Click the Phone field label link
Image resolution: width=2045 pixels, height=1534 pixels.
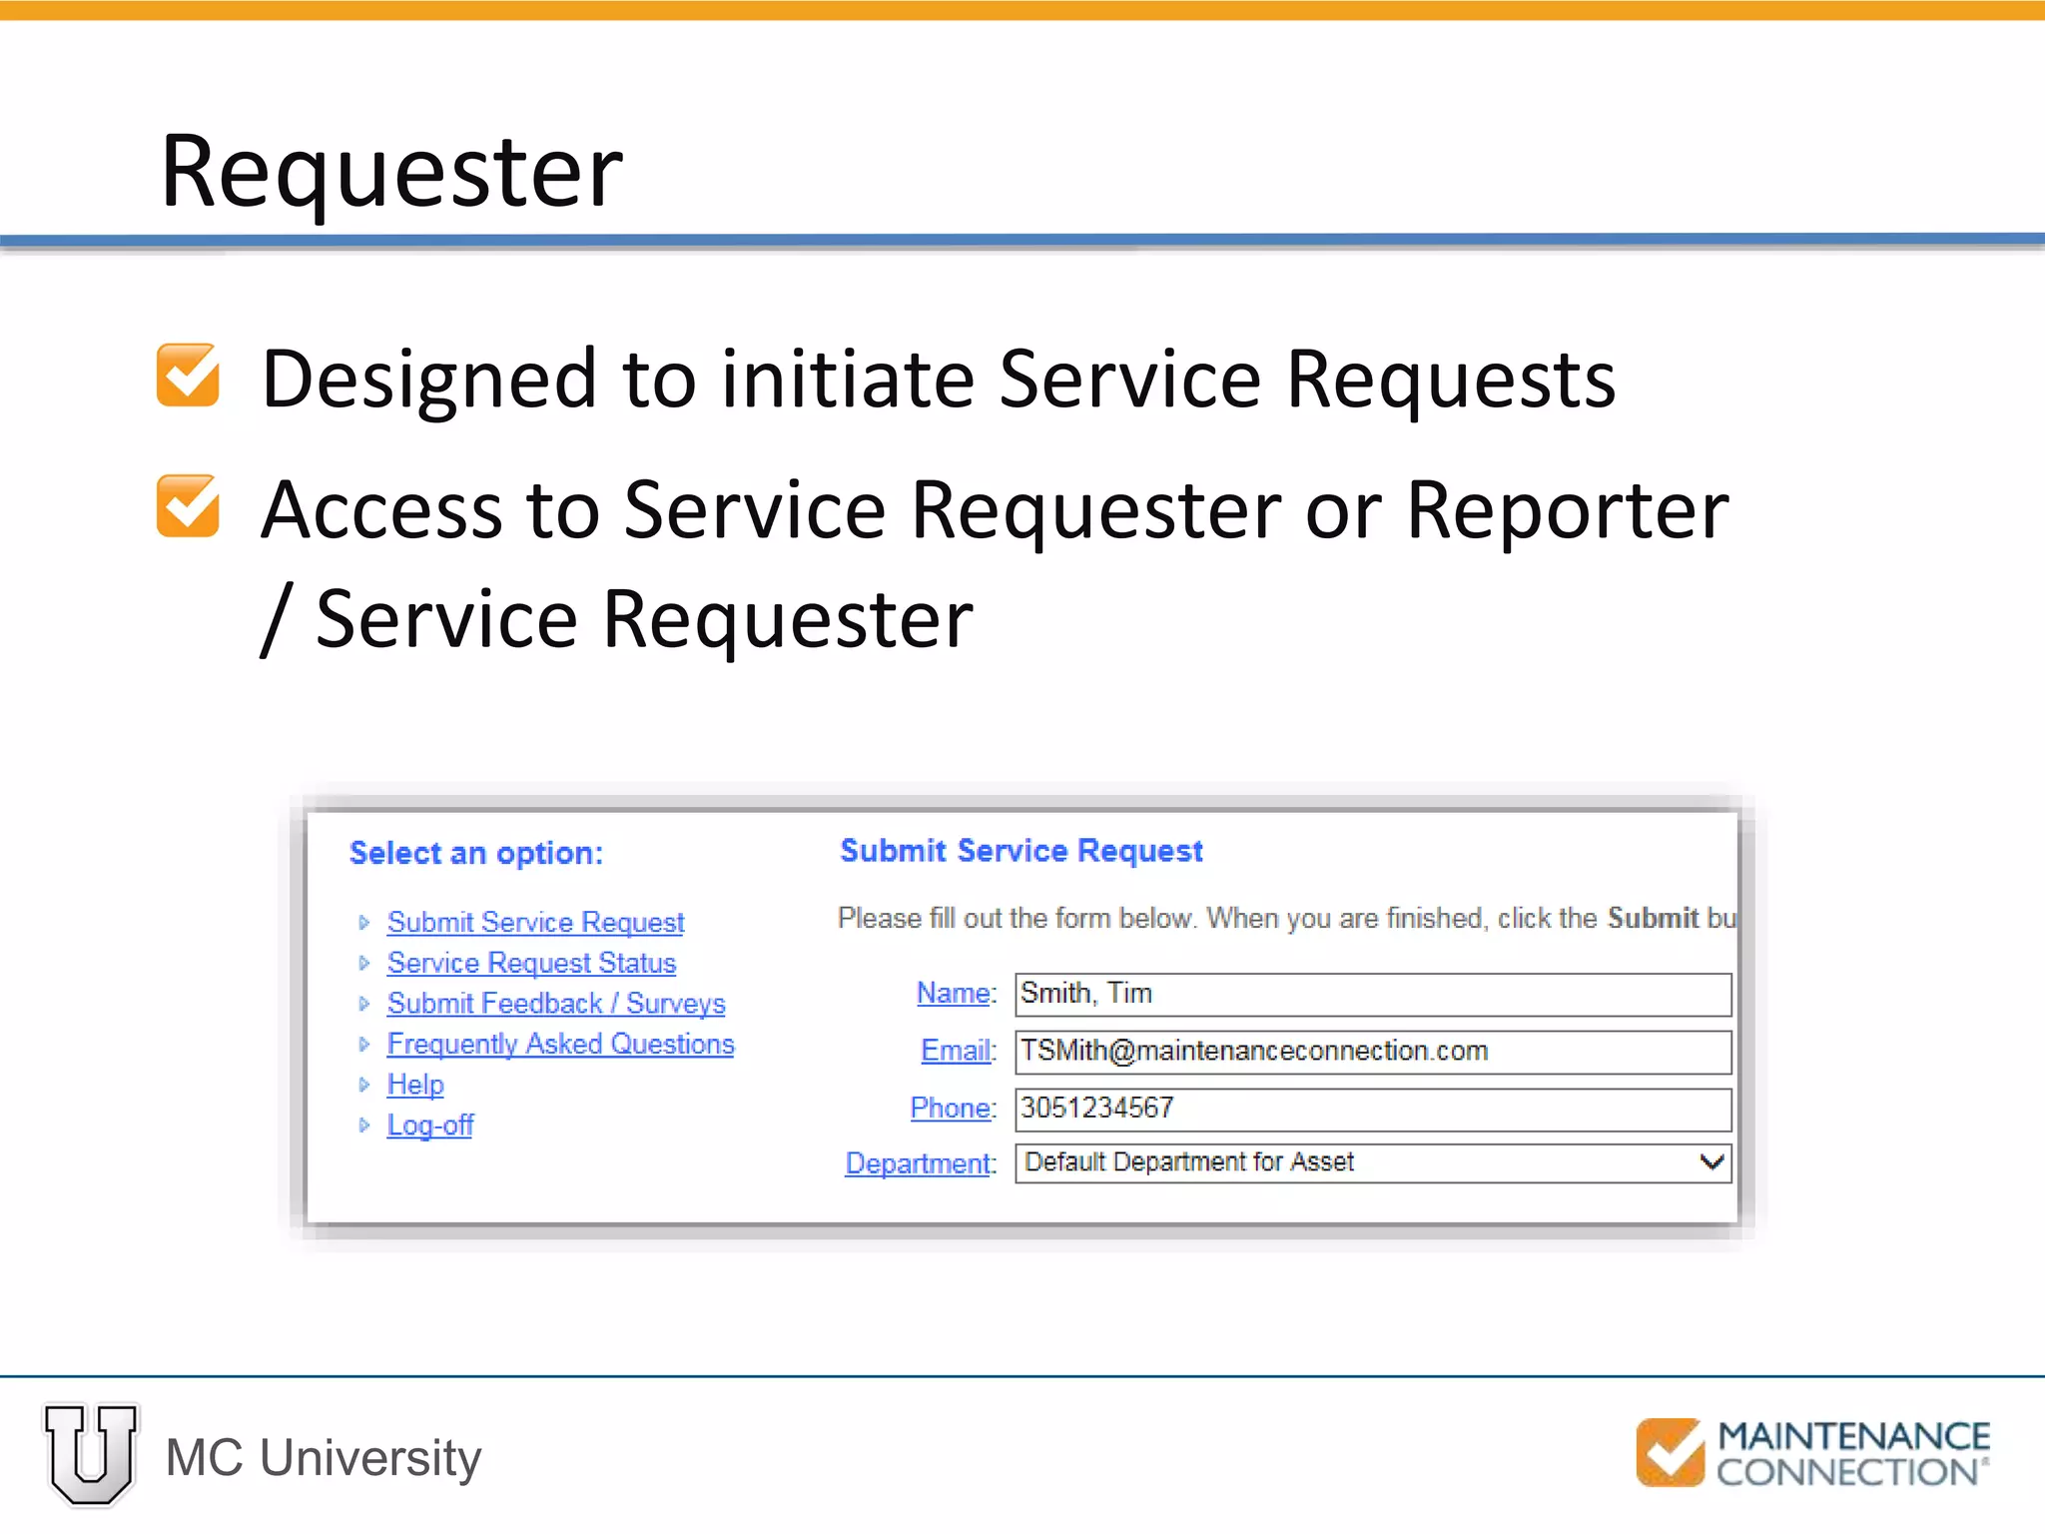[952, 1108]
